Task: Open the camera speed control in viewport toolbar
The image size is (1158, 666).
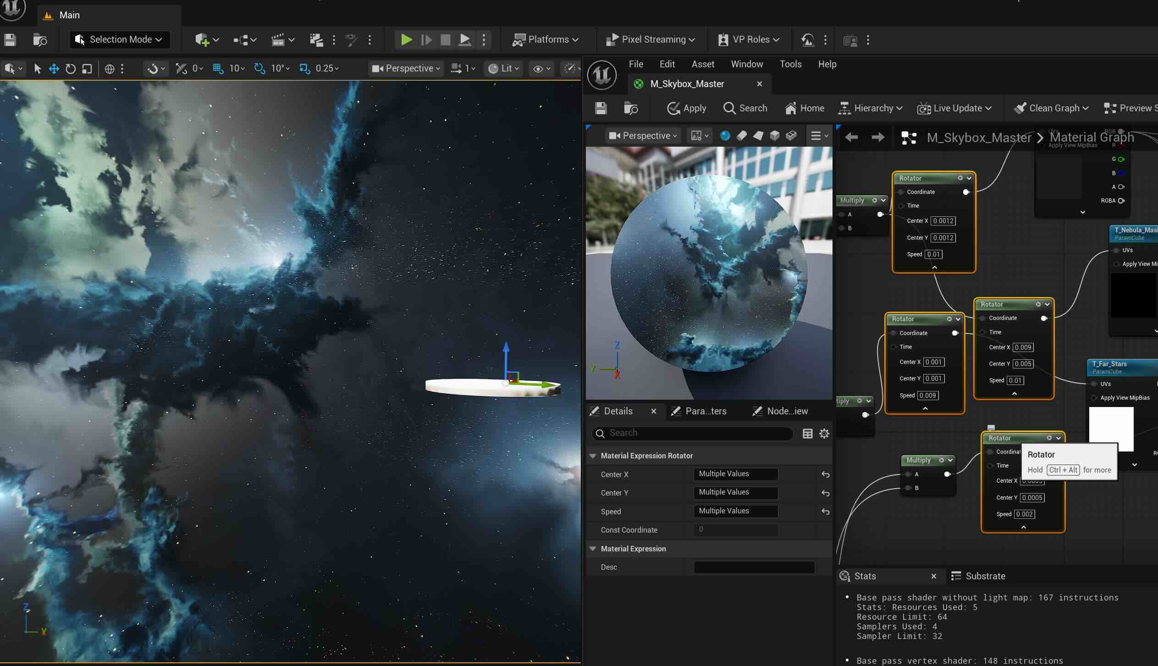Action: point(462,68)
